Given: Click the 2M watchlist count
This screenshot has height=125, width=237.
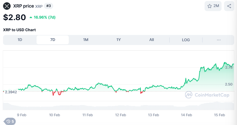Looking at the screenshot, I should [x=216, y=6].
